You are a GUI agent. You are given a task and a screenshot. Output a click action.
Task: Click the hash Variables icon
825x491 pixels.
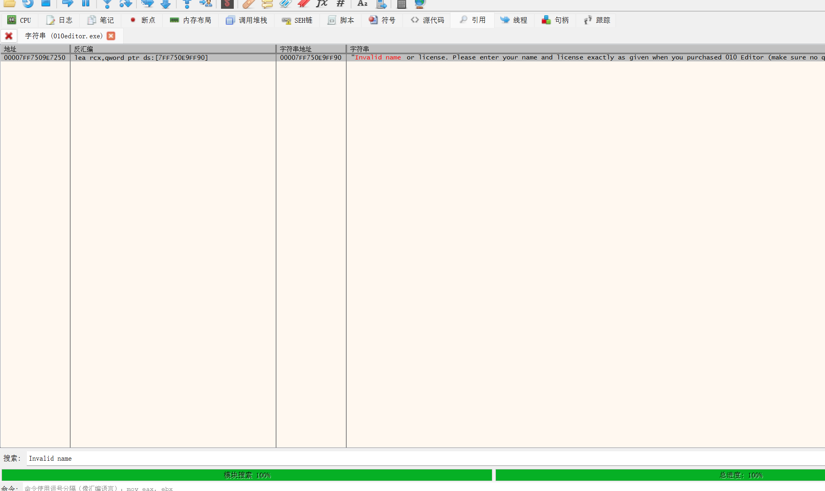[x=340, y=4]
